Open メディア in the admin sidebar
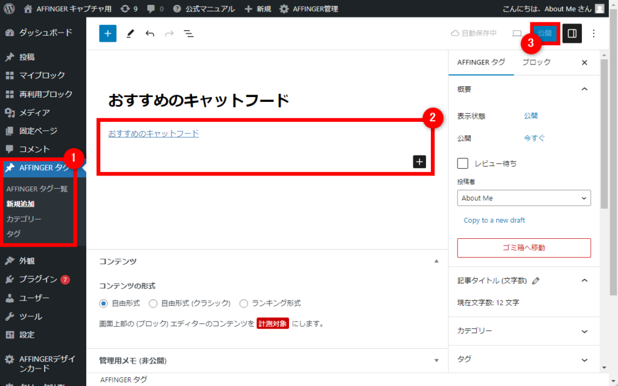 tap(34, 112)
